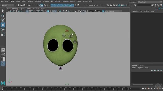Toggle the view transform color management icon
Viewport: 163px width, 91px height.
pyautogui.click(x=103, y=11)
